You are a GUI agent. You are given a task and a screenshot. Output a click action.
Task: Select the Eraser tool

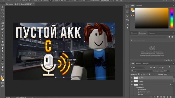[x=2, y=42]
